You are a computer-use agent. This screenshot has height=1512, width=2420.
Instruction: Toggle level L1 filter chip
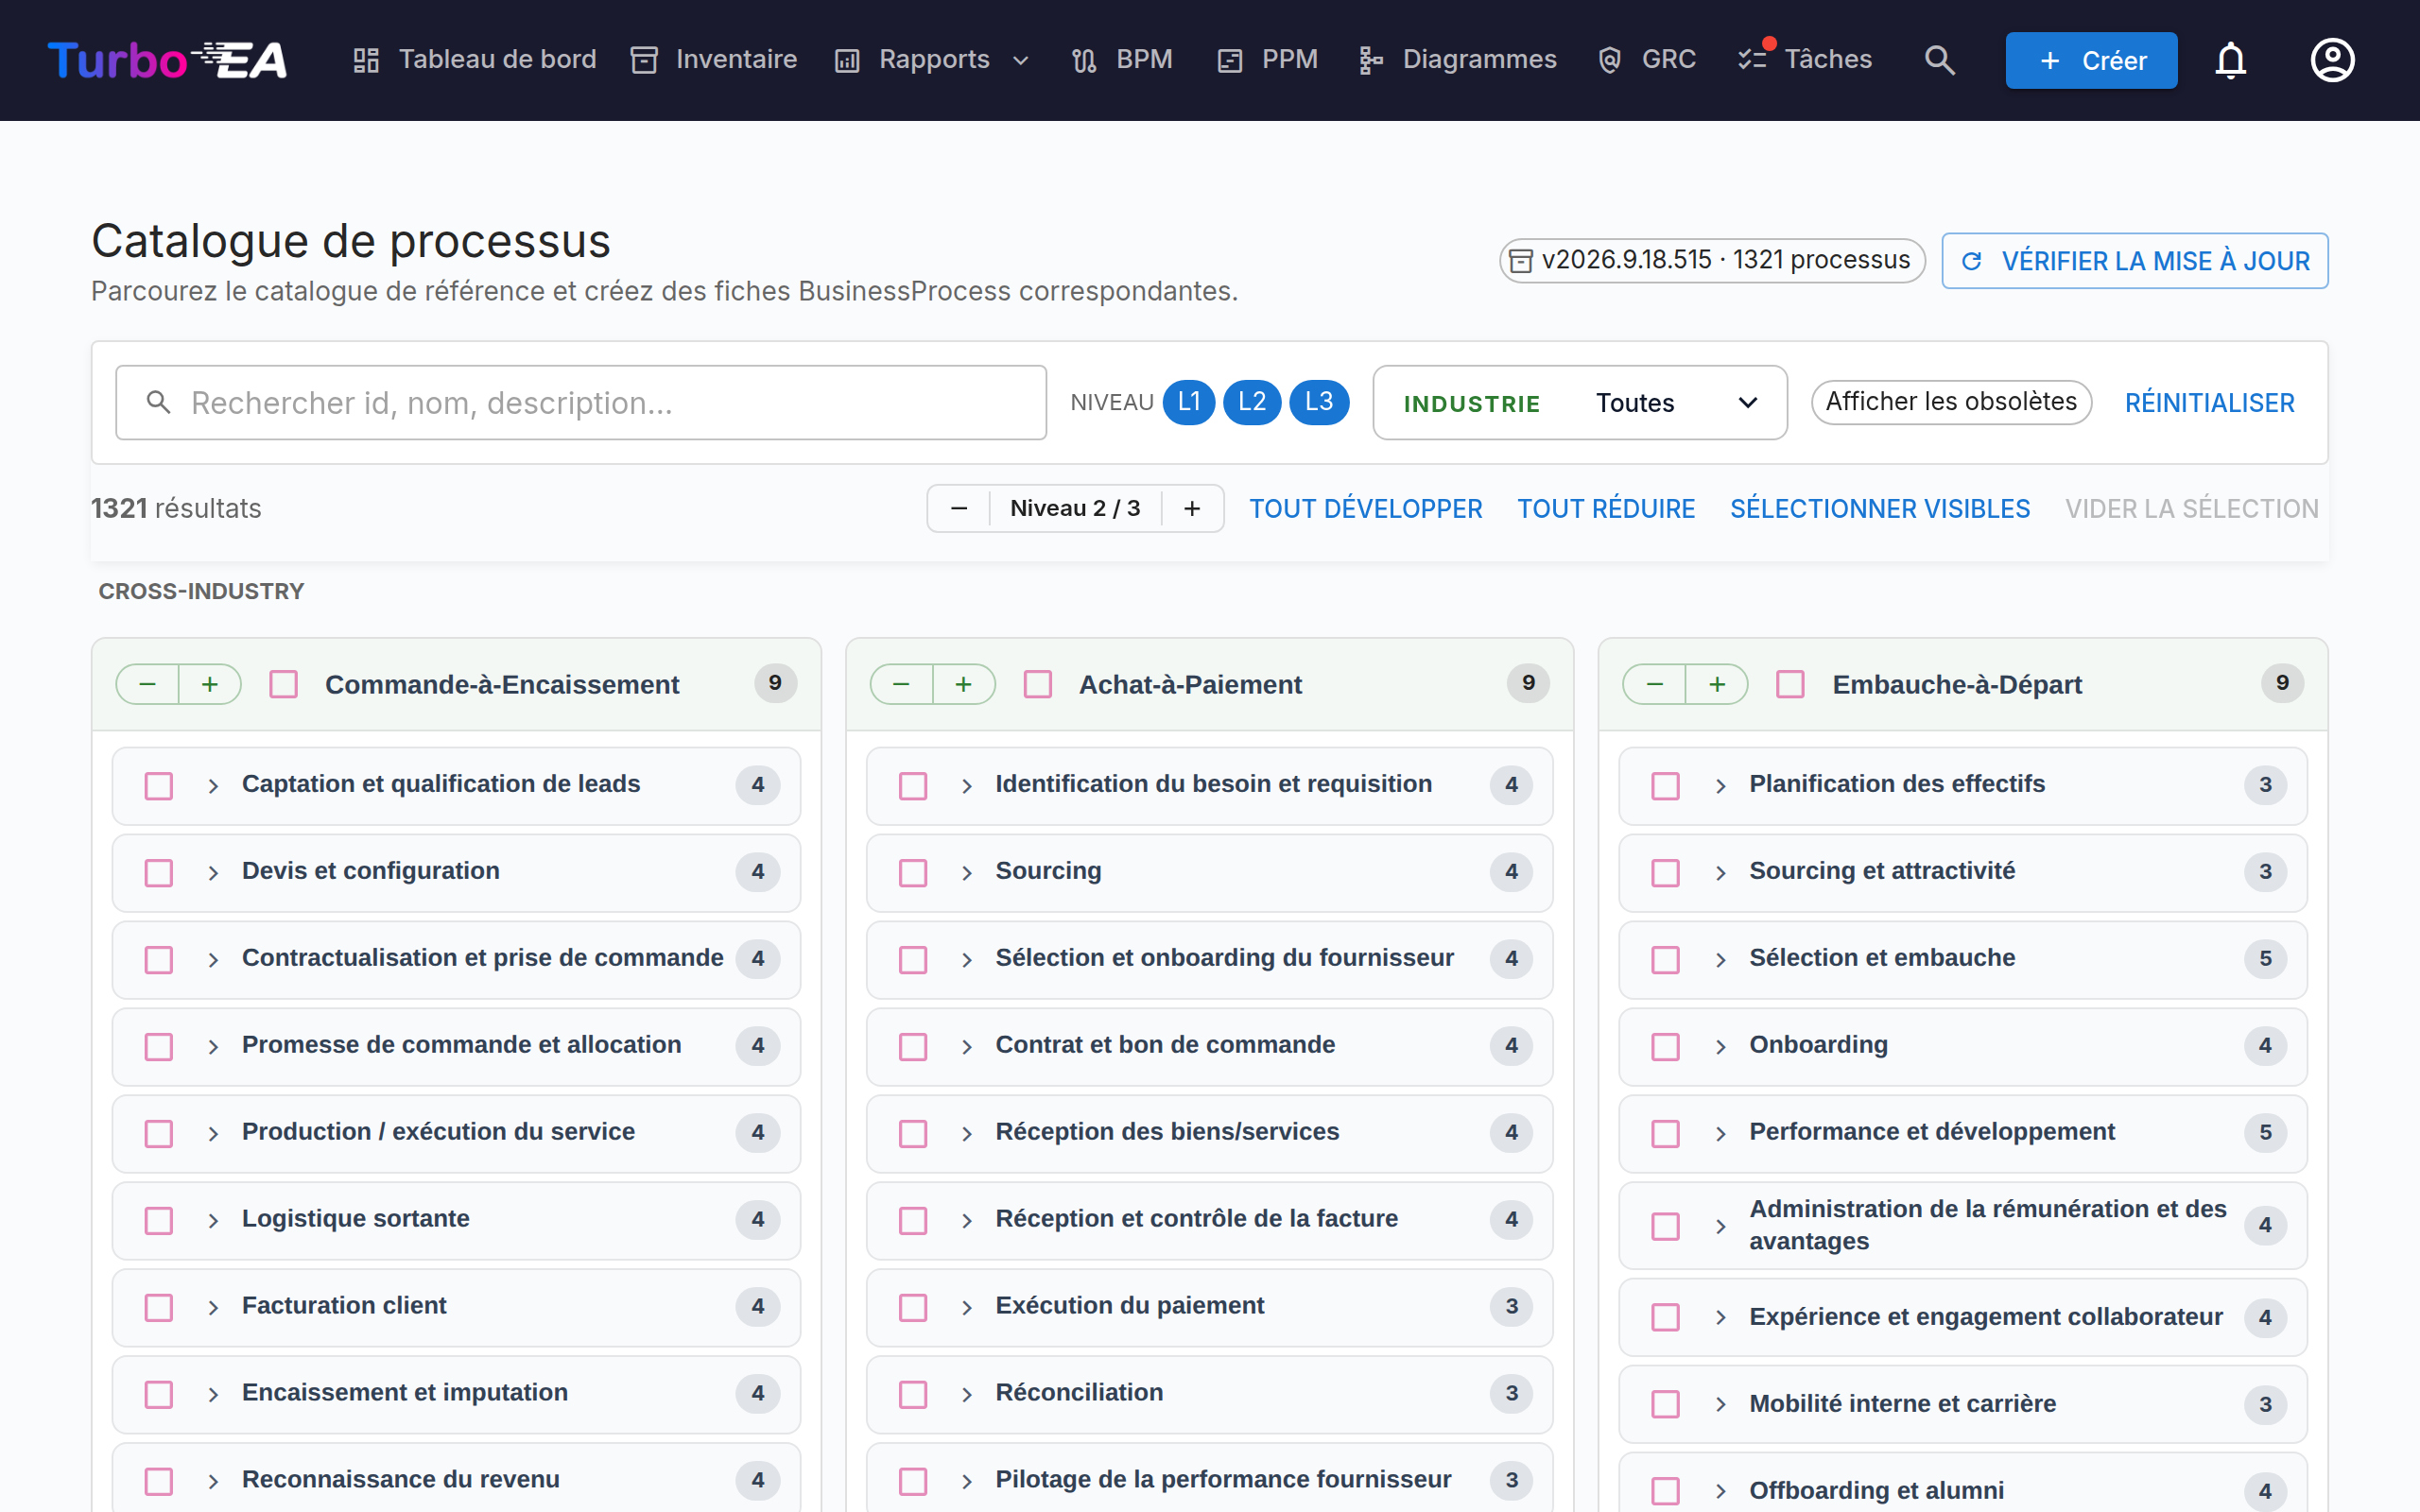pos(1188,402)
